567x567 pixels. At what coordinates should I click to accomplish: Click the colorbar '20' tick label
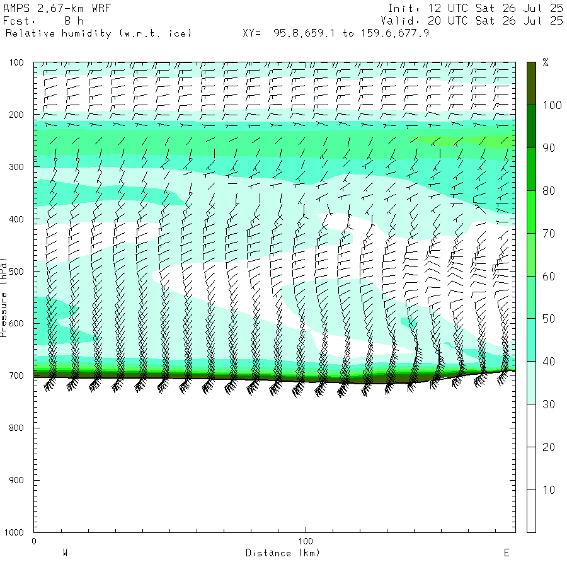(x=549, y=447)
